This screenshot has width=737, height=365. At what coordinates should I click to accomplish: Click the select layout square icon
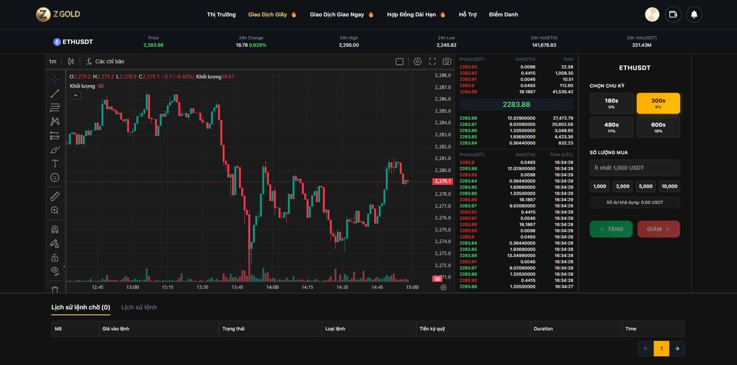(x=400, y=62)
